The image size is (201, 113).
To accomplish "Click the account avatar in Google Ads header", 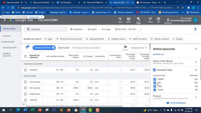I will pos(195,20).
